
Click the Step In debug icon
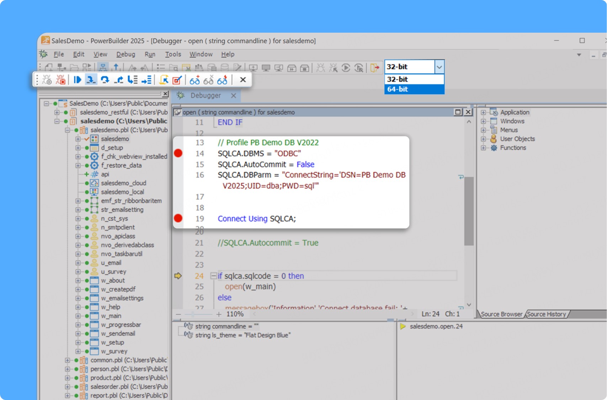(91, 80)
